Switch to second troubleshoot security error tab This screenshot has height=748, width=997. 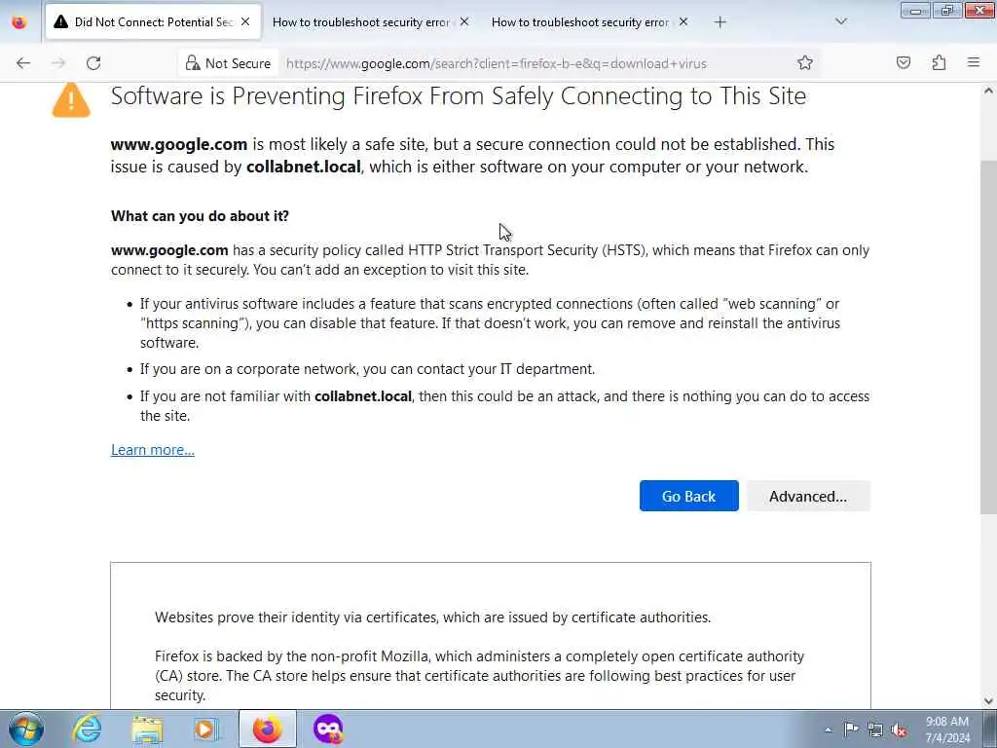360,22
